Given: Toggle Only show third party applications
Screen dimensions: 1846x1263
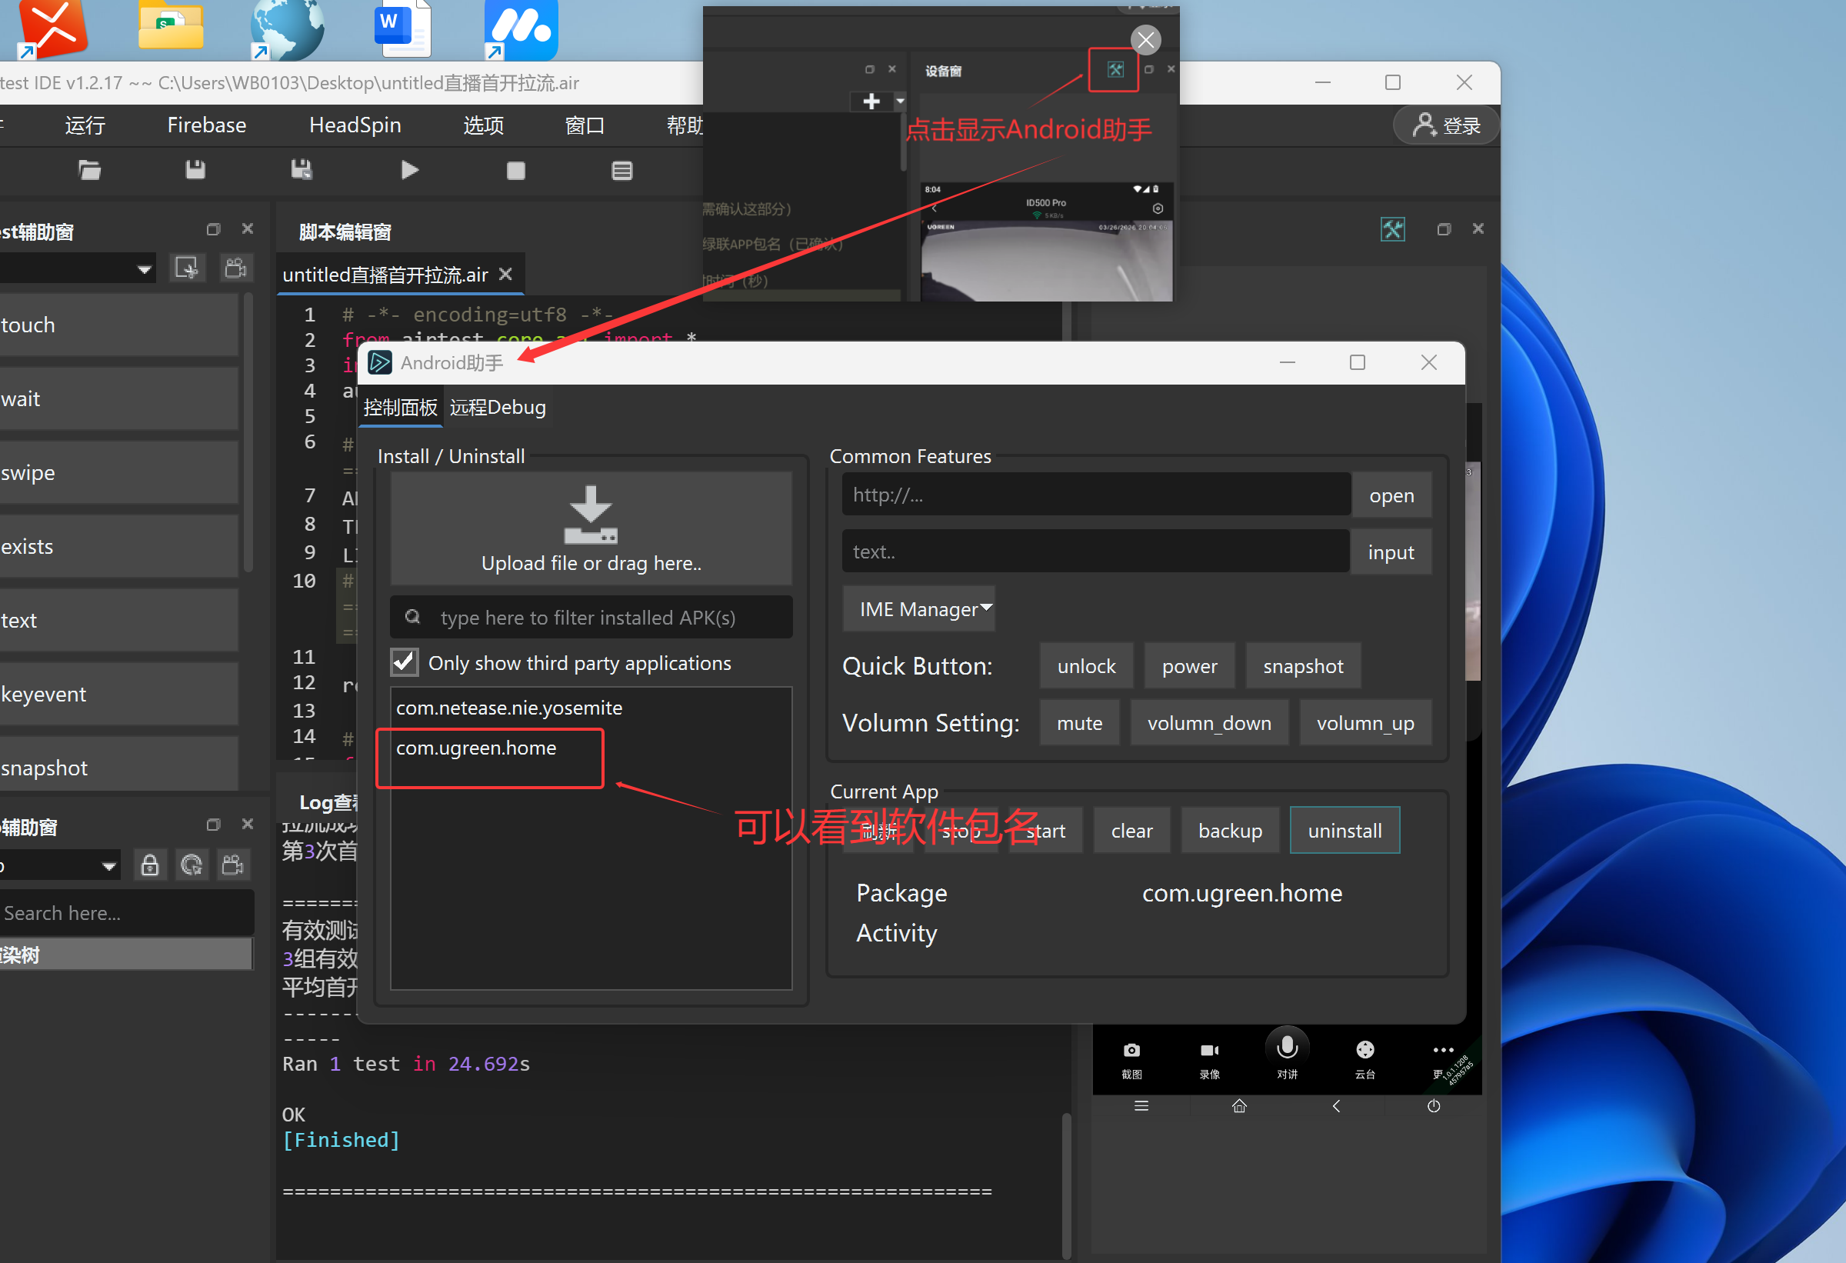Looking at the screenshot, I should [x=405, y=662].
